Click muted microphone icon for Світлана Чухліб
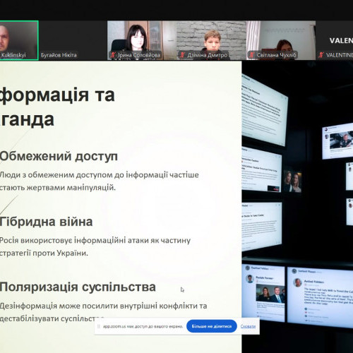This screenshot has height=353, width=353. (x=252, y=55)
